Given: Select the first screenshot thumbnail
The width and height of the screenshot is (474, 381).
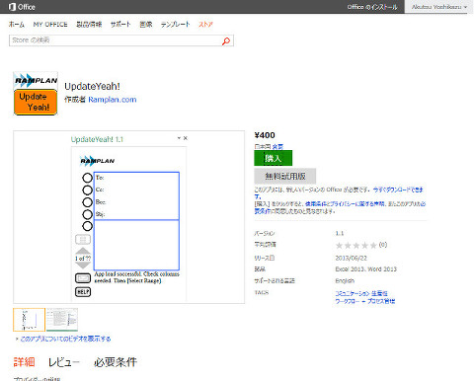Looking at the screenshot, I should [29, 320].
